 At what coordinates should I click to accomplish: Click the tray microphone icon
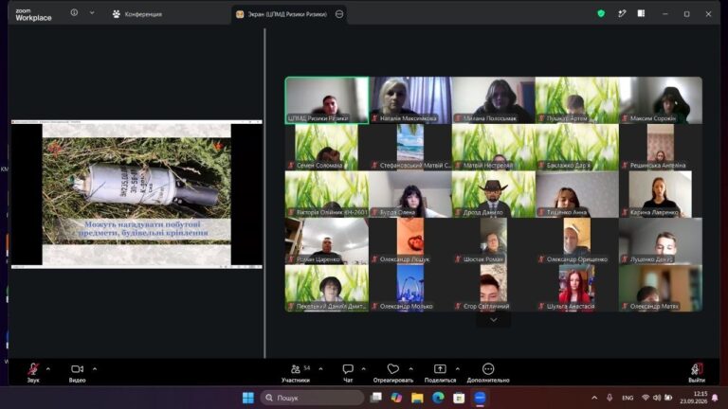click(x=610, y=398)
